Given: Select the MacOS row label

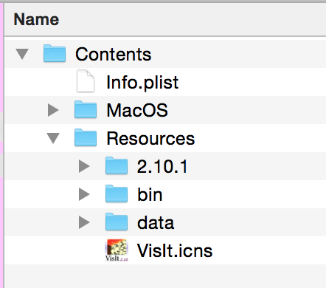Looking at the screenshot, I should (x=137, y=110).
